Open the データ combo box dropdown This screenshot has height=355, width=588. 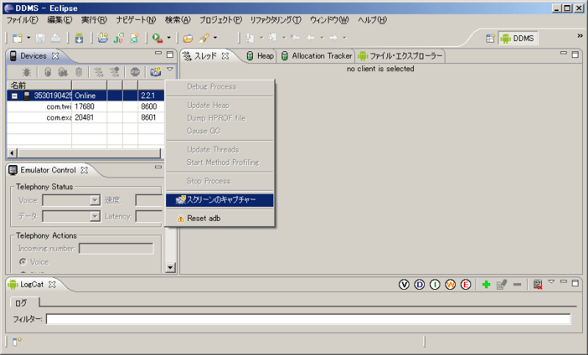(x=95, y=216)
